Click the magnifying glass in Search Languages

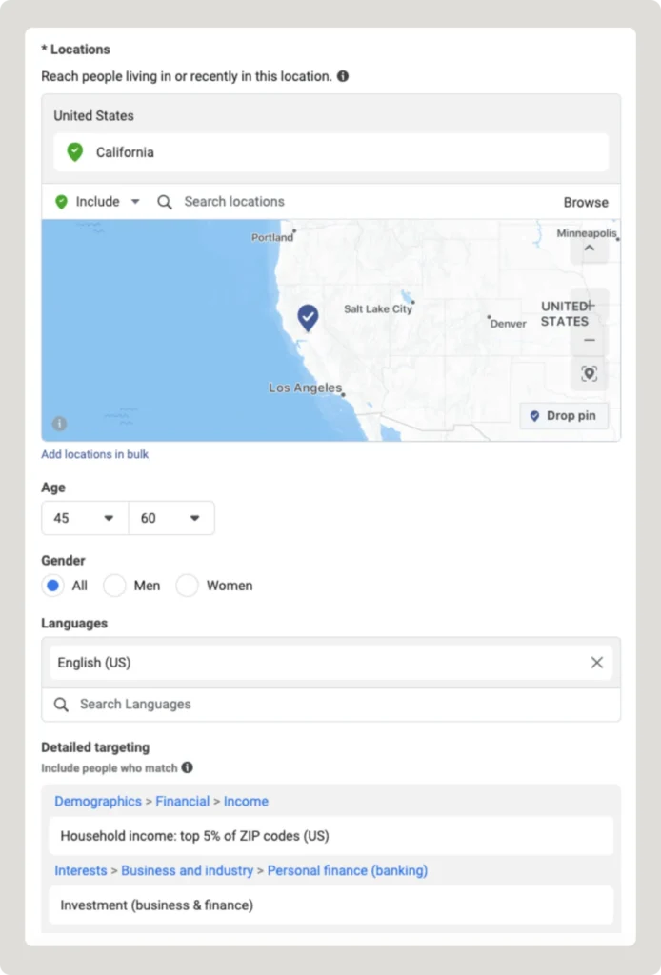[x=61, y=705]
